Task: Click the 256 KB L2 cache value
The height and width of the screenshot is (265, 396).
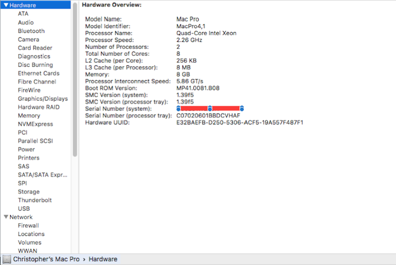Action: point(187,61)
